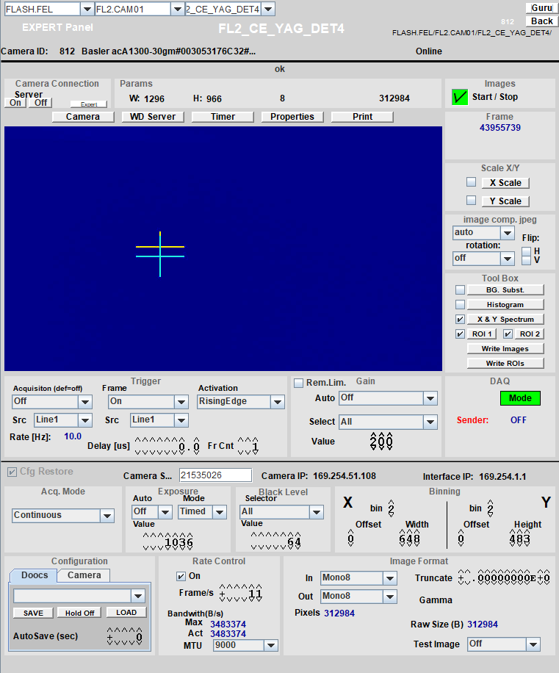Screen dimensions: 559x673
Task: Open the Properties panel
Action: [x=292, y=117]
